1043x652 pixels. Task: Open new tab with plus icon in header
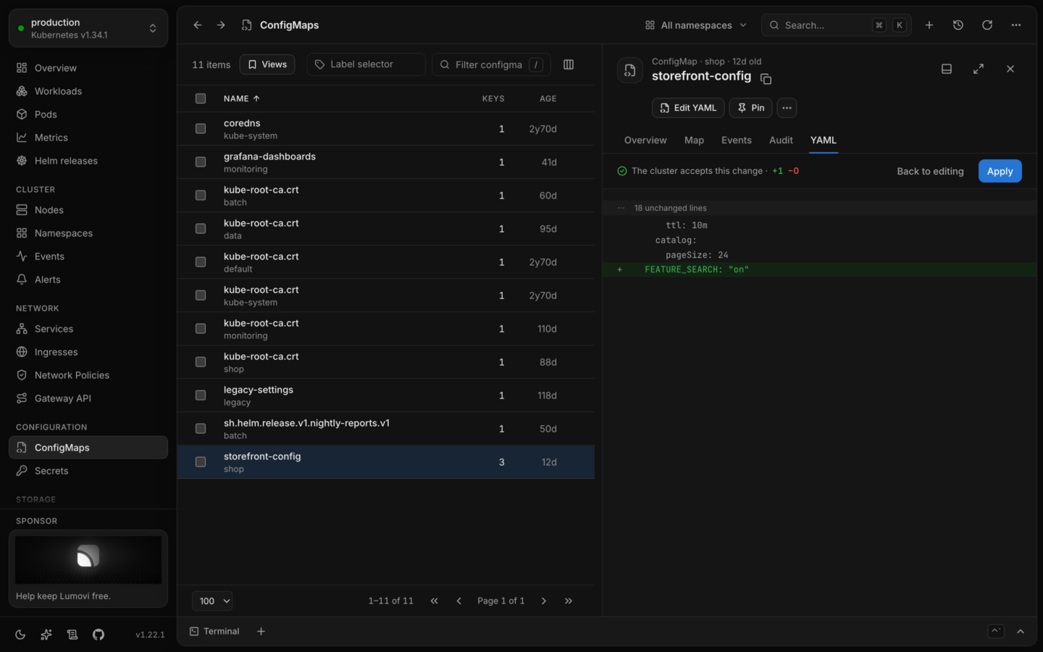click(x=929, y=25)
